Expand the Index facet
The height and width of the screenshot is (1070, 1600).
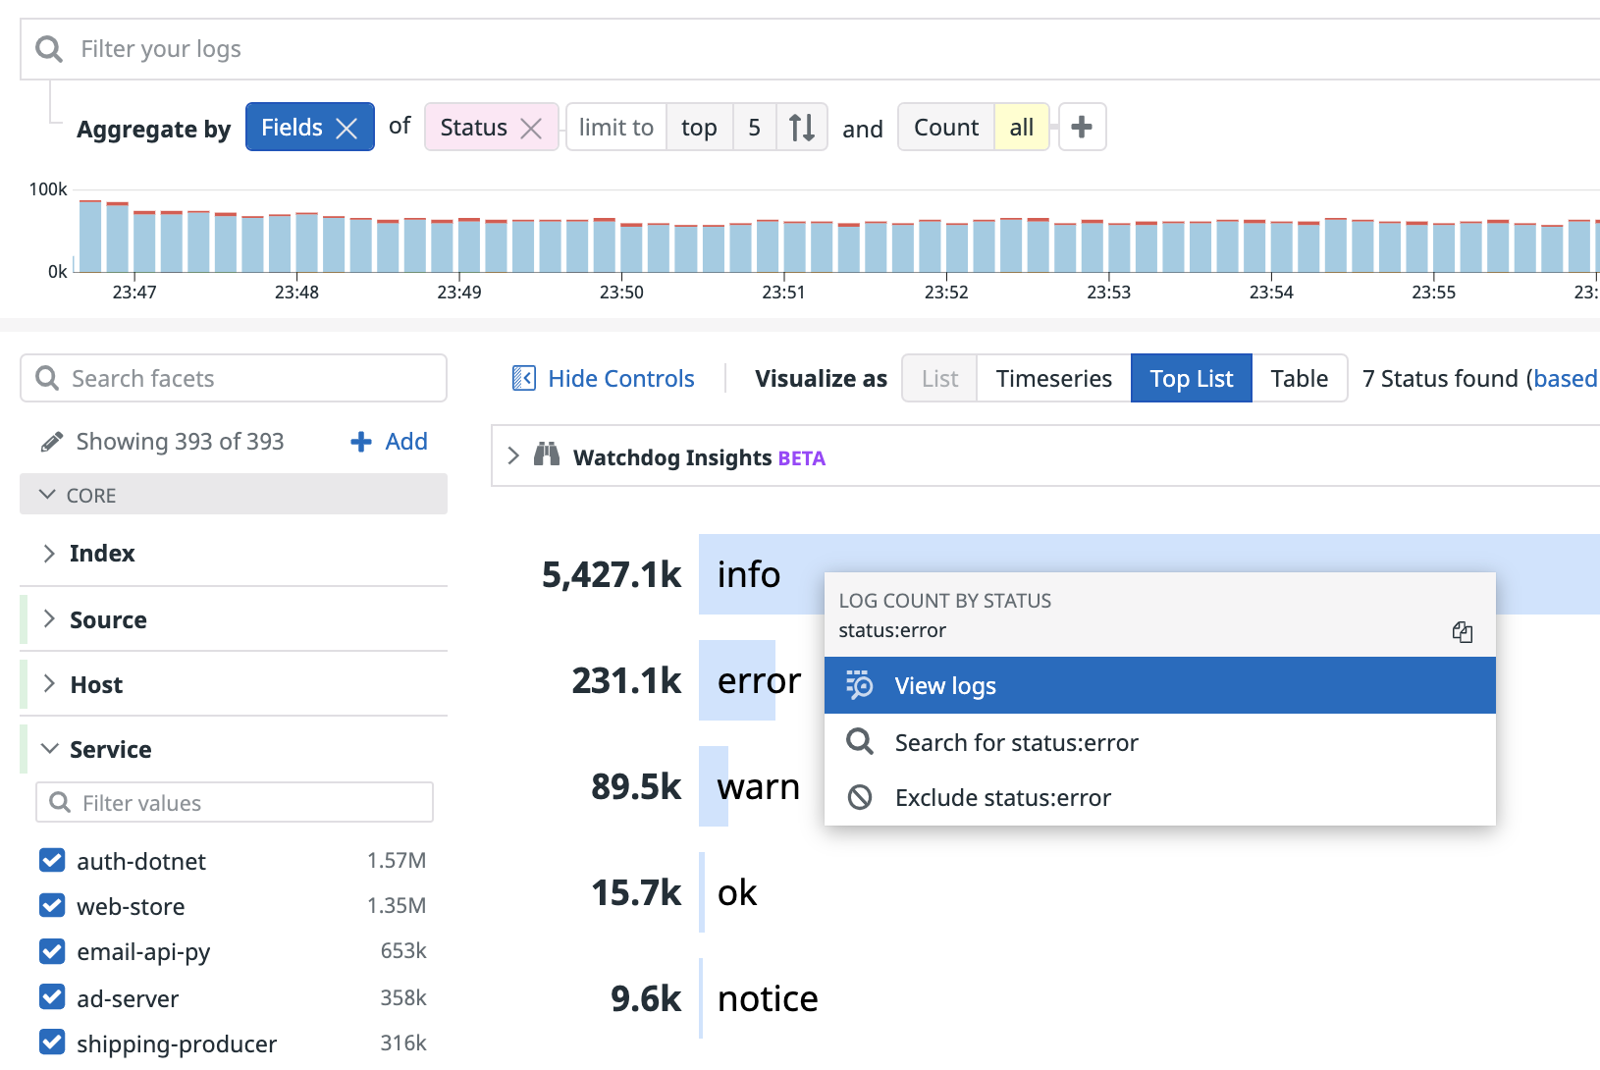(50, 553)
